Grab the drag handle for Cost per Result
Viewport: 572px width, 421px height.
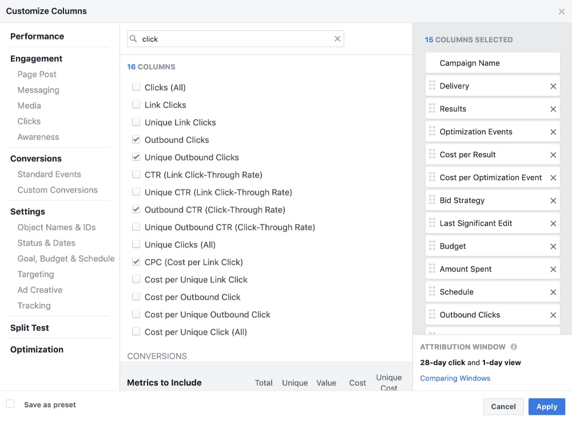[432, 154]
